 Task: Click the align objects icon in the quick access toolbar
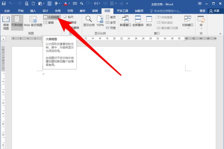pyautogui.click(x=56, y=3)
